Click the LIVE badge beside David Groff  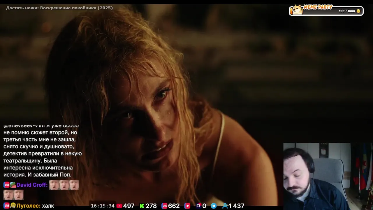click(6, 185)
